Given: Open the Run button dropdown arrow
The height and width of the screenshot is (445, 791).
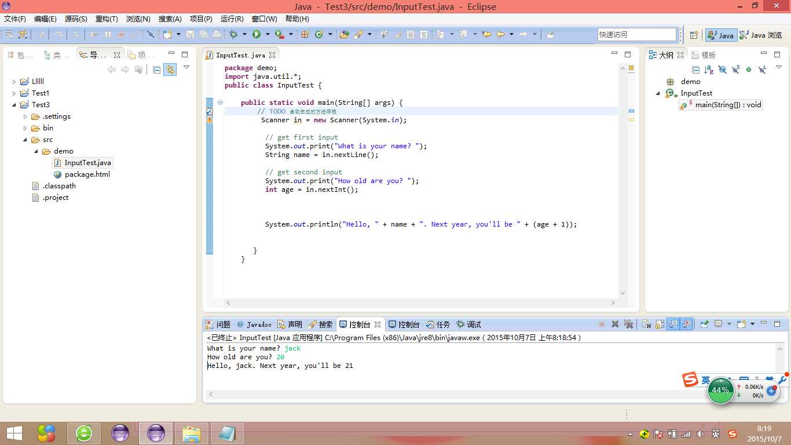Looking at the screenshot, I should (268, 34).
